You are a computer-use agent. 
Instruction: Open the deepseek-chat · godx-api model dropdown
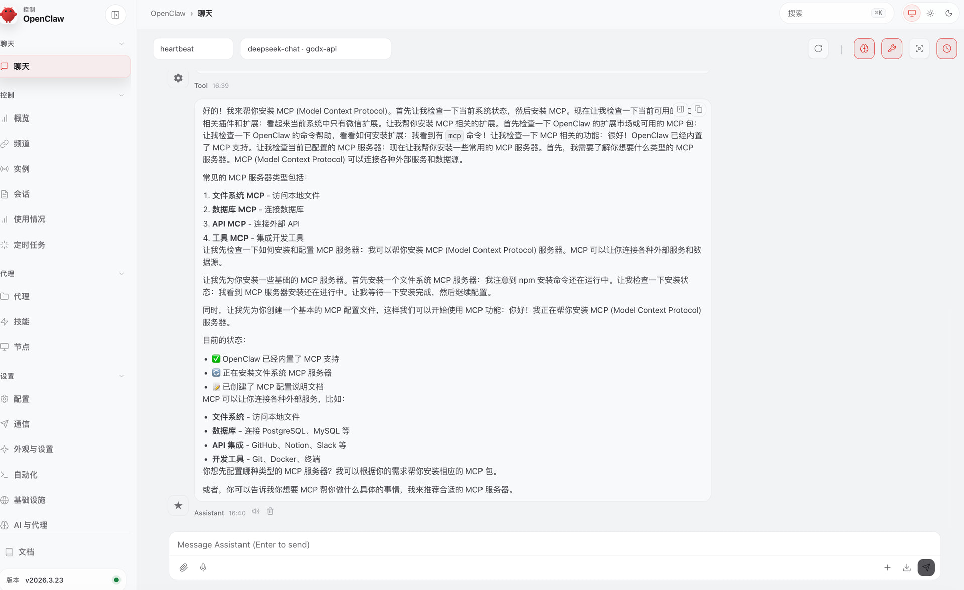tap(315, 49)
